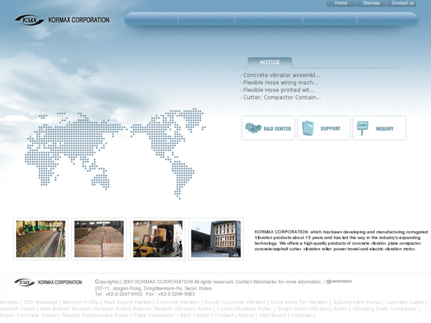
Task: Open 'R&D Center' footer text link
Action: [x=194, y=315]
